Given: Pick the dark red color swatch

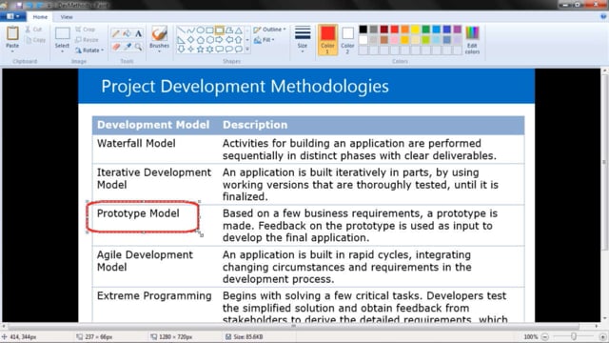Looking at the screenshot, I should pyautogui.click(x=384, y=30).
